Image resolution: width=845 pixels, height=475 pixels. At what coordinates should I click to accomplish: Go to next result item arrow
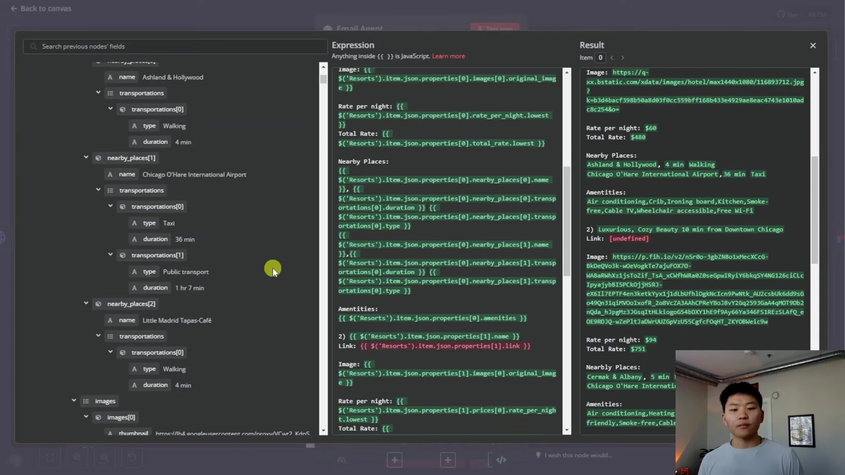tap(623, 58)
